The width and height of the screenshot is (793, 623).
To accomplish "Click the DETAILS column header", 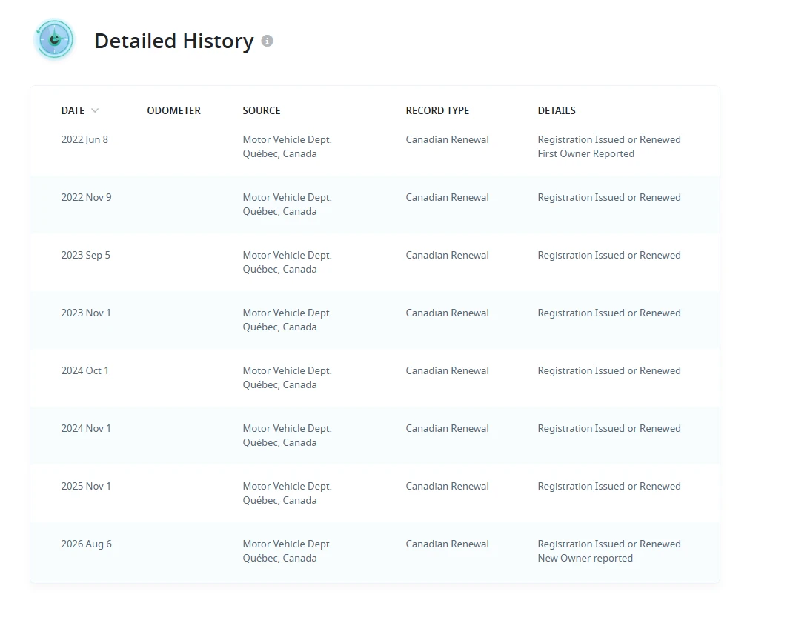I will (x=557, y=110).
